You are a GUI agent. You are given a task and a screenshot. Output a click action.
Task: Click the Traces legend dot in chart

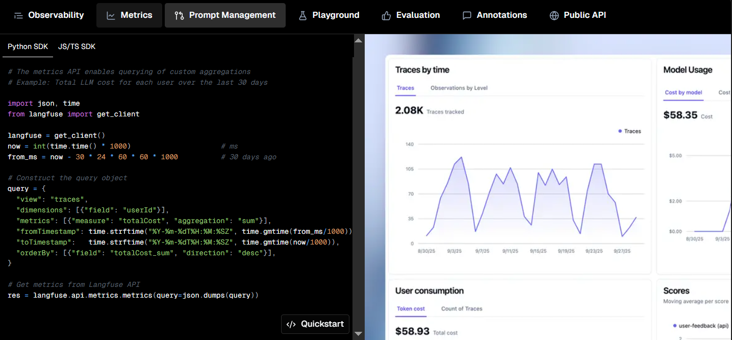coord(620,131)
